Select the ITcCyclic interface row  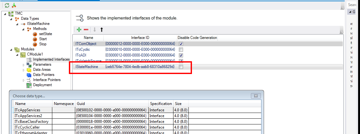tap(208, 49)
